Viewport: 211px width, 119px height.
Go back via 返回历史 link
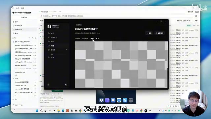click(x=78, y=25)
